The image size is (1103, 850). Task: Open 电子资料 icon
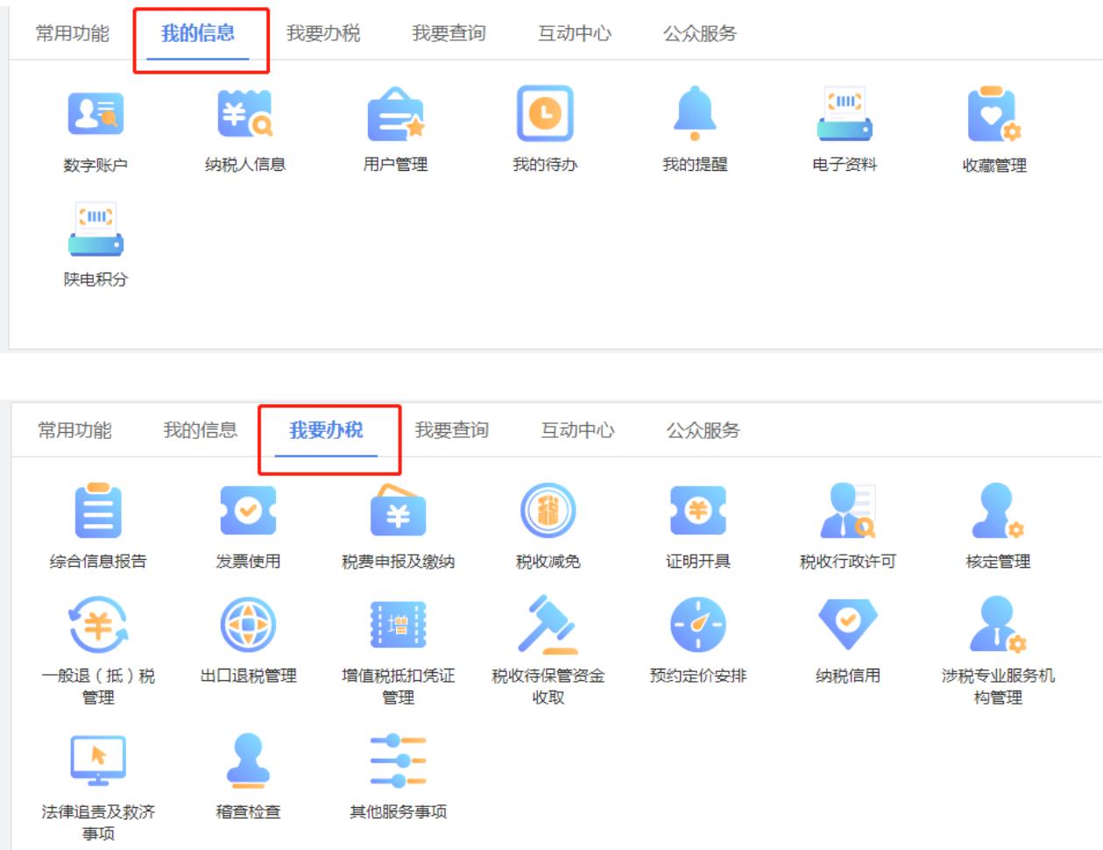point(845,114)
